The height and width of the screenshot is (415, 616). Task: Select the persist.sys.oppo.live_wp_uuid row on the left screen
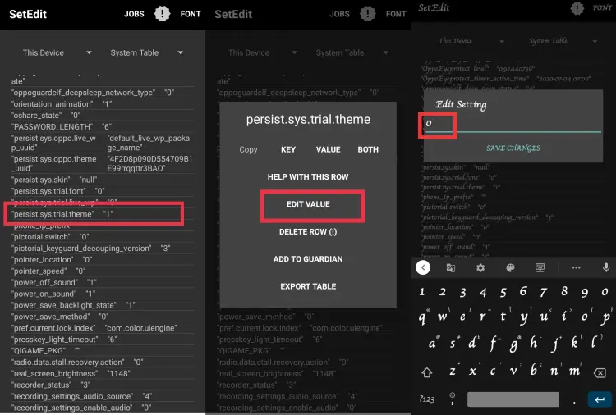click(102, 143)
